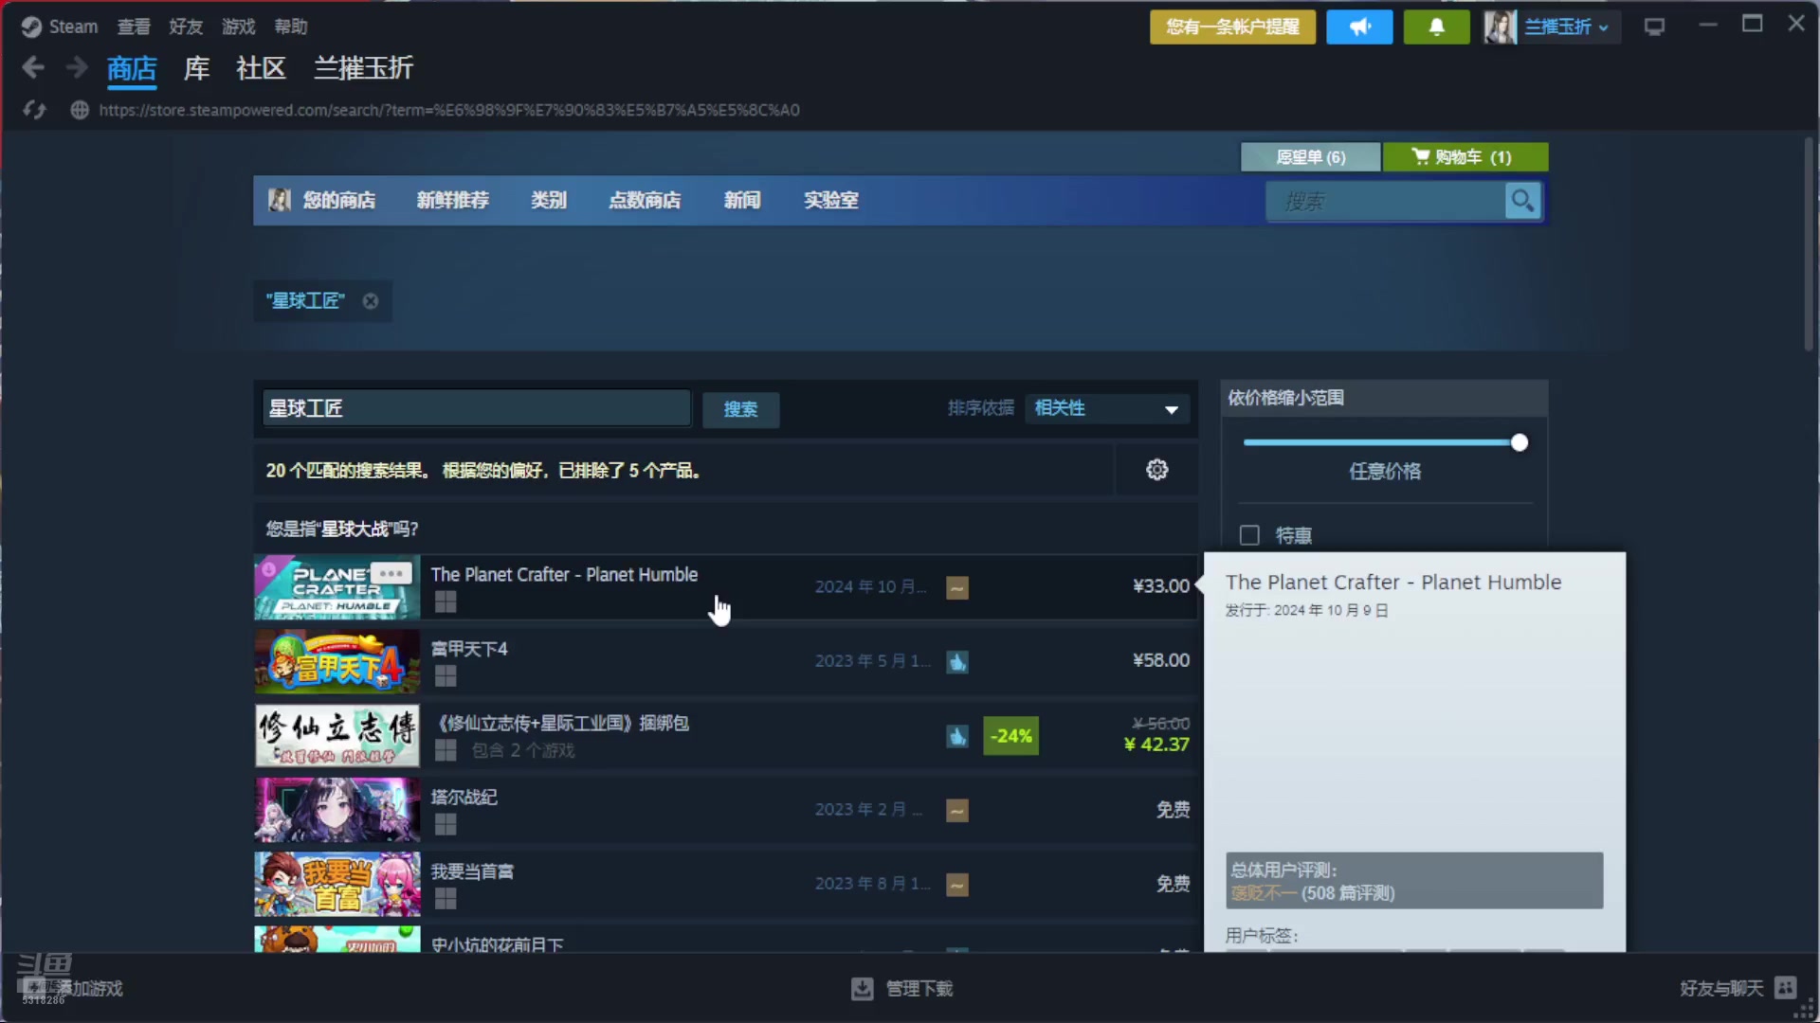The height and width of the screenshot is (1023, 1820).
Task: Click the 您有一条帐户提醒 alert button
Action: (x=1232, y=27)
